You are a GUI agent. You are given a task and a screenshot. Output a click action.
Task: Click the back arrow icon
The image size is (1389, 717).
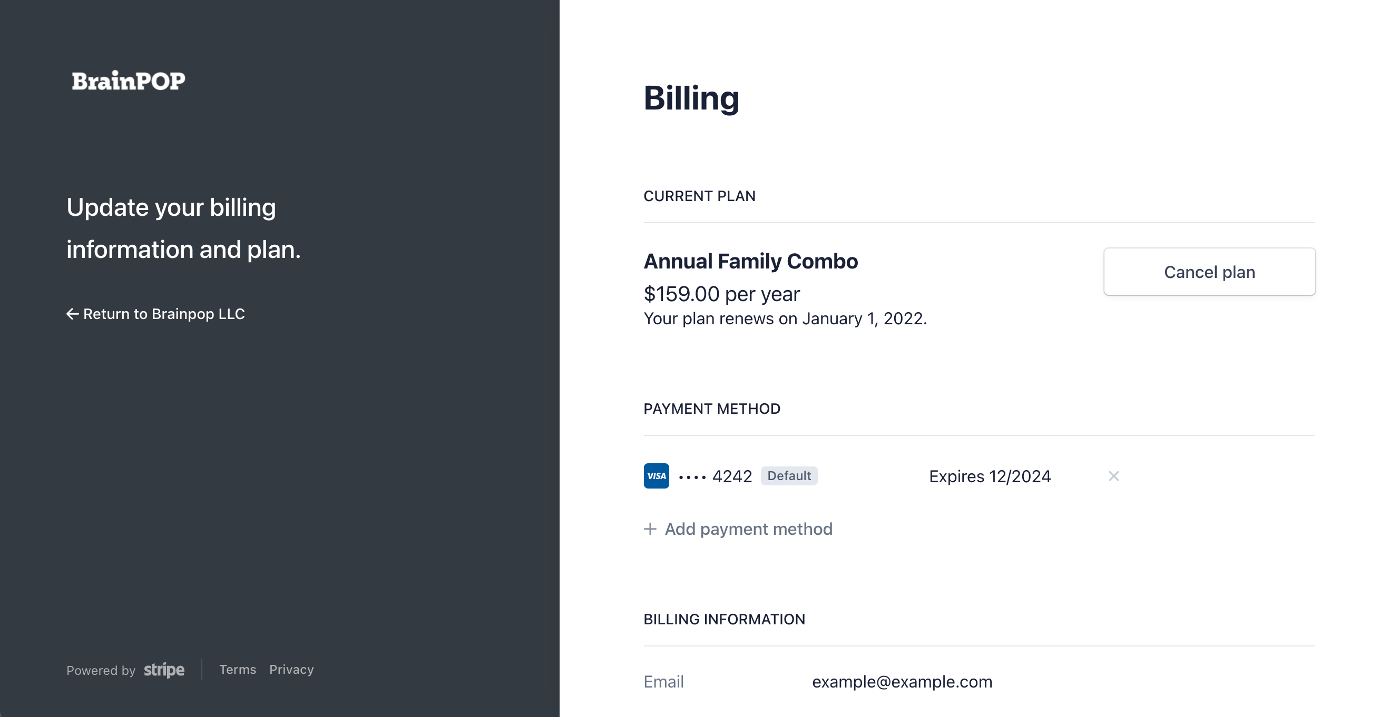(72, 314)
